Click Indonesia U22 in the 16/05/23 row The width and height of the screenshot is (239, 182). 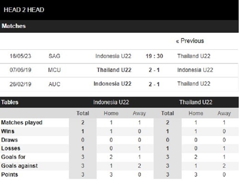tap(113, 56)
